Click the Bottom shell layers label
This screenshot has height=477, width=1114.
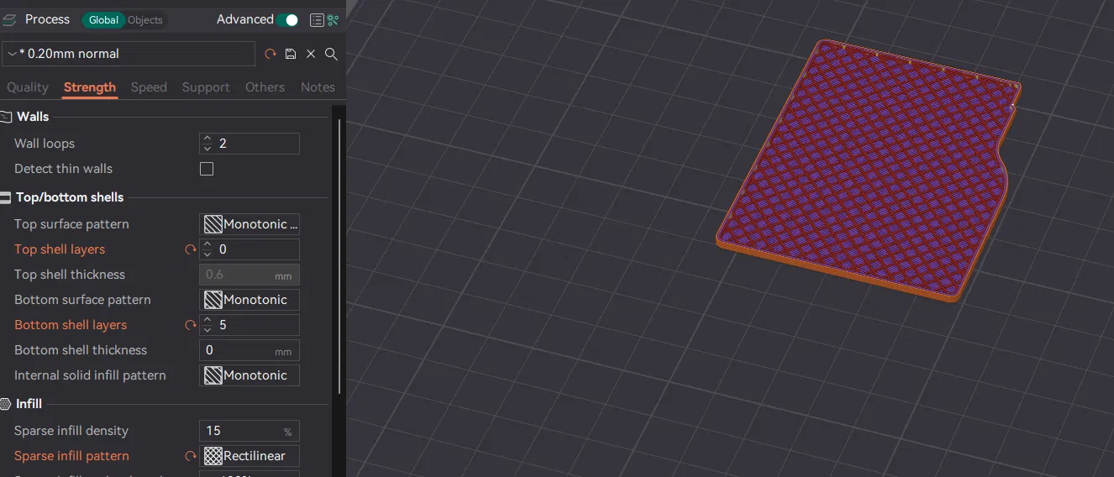(71, 325)
